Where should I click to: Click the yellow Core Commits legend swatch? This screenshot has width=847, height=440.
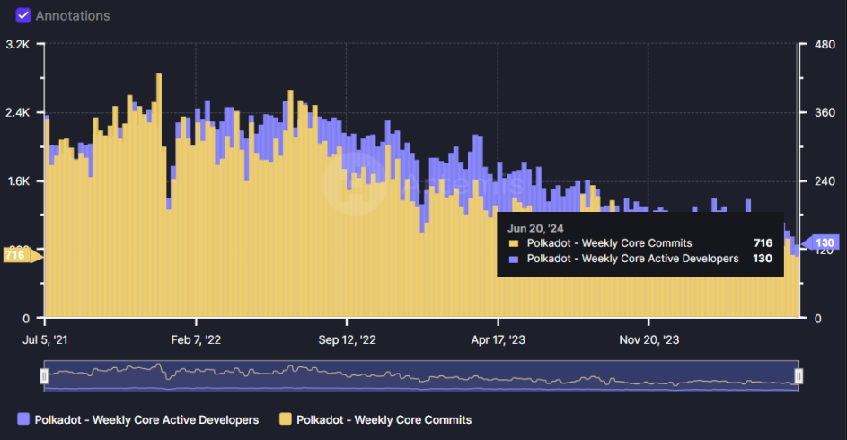pyautogui.click(x=286, y=419)
